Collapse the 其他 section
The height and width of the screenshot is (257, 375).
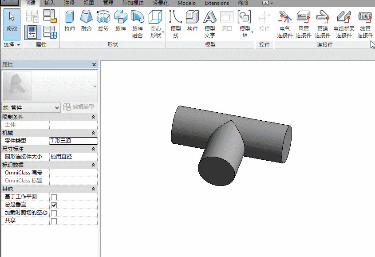click(93, 189)
